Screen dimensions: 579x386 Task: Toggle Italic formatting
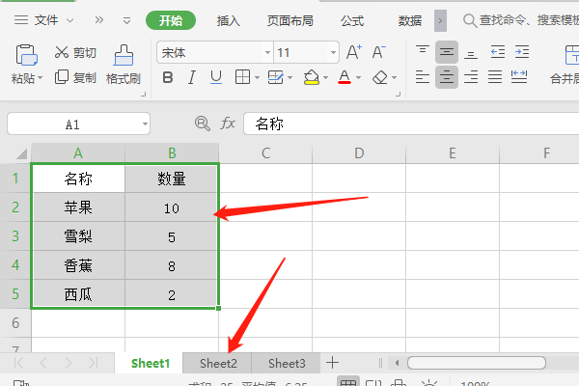pos(192,77)
